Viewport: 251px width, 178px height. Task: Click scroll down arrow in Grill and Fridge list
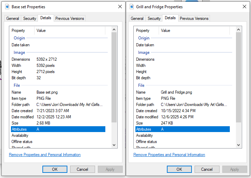(x=238, y=145)
